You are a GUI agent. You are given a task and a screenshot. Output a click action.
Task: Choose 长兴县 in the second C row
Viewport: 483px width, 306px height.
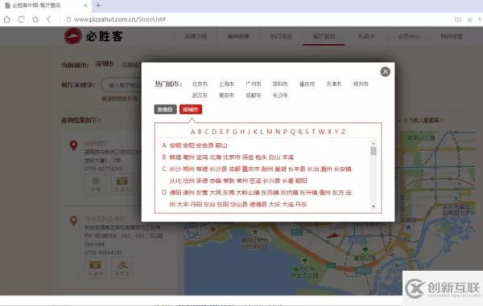tap(271, 181)
